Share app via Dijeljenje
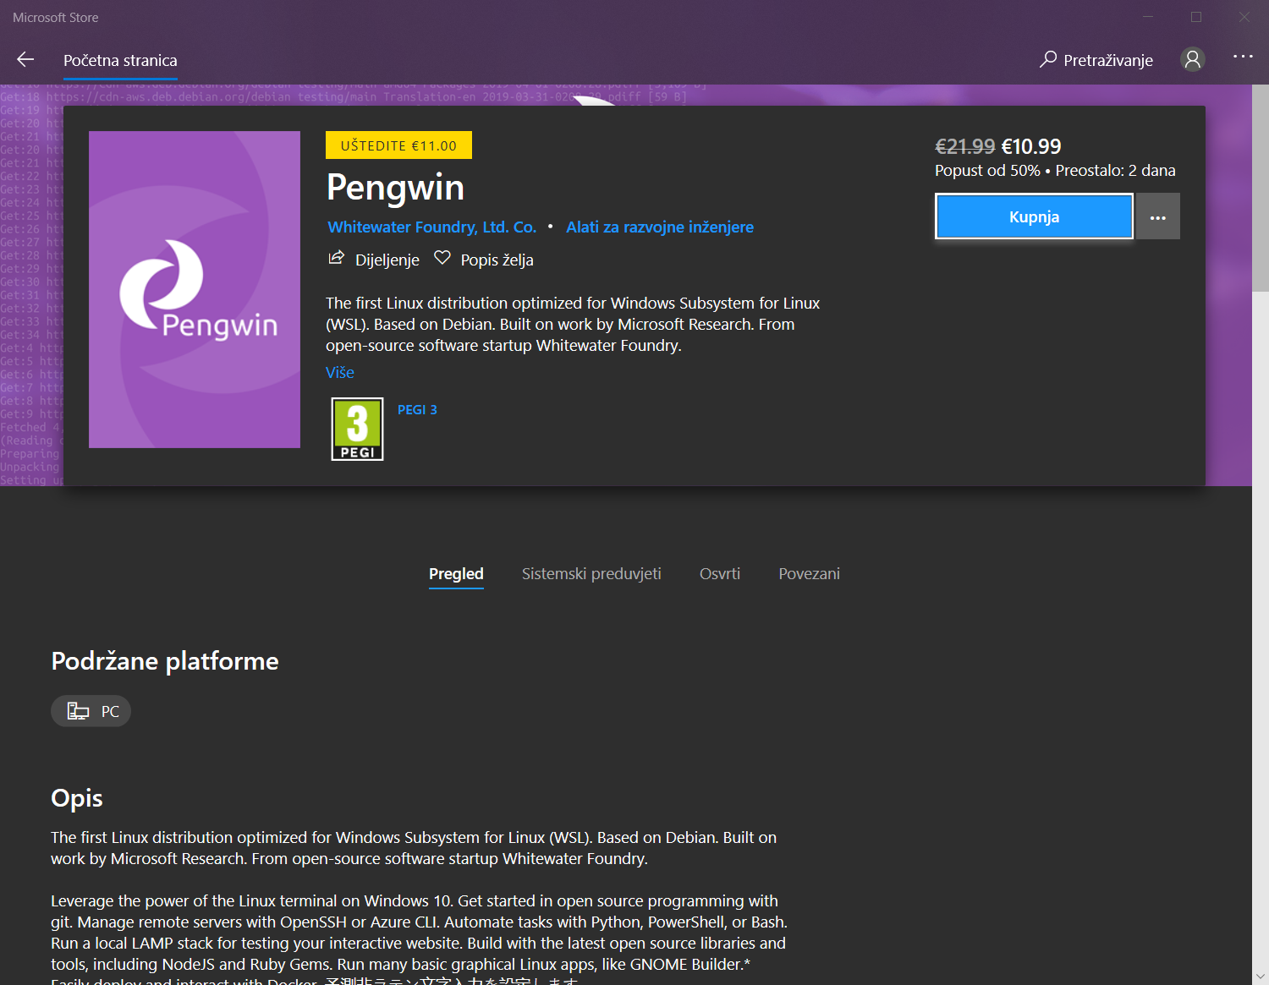This screenshot has width=1269, height=985. [x=374, y=259]
